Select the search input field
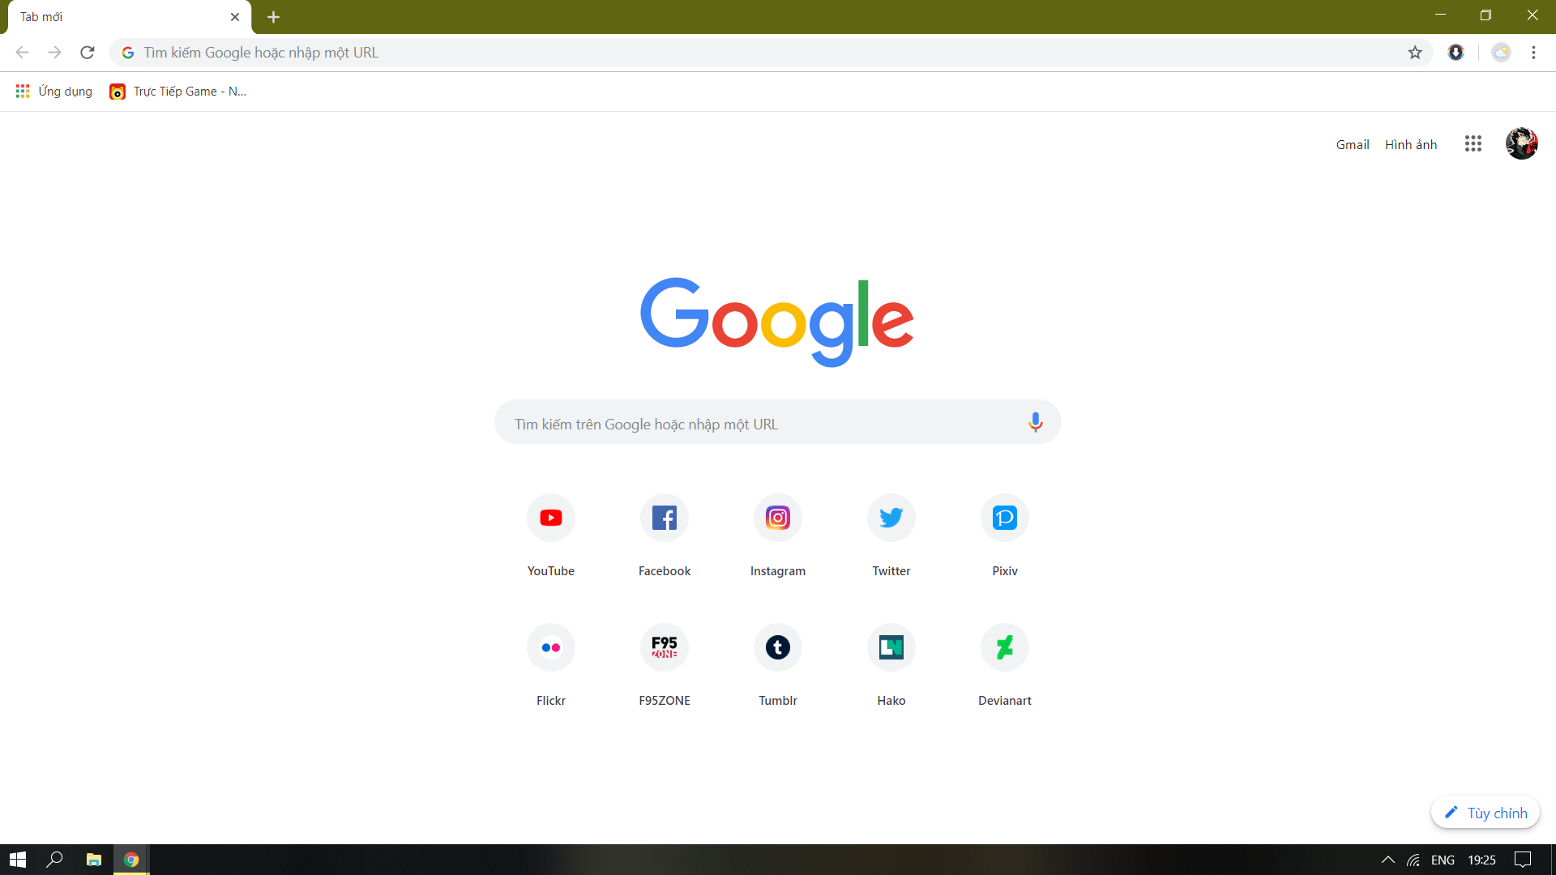 [778, 423]
